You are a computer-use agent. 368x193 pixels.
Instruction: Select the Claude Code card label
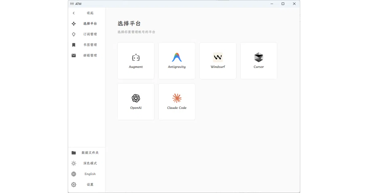click(177, 108)
